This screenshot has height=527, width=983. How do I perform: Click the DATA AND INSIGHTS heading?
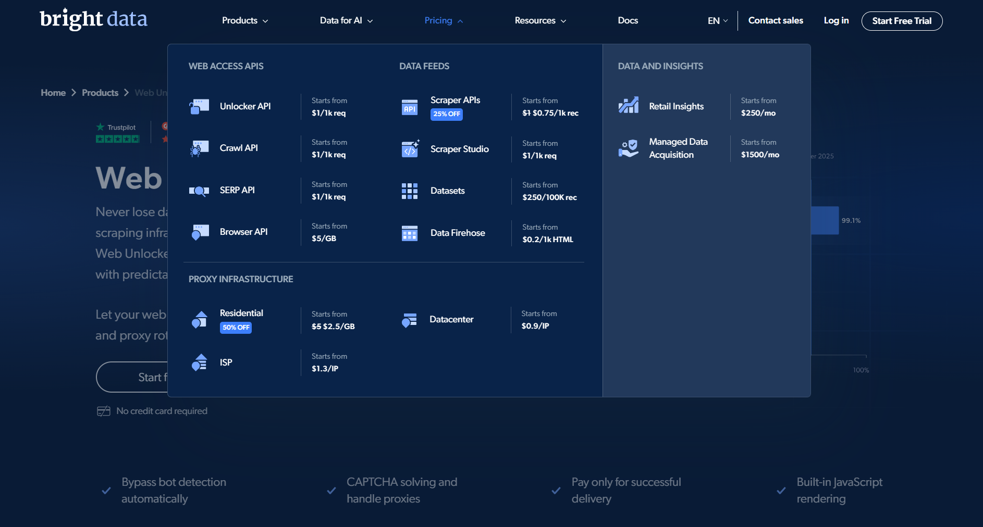click(x=660, y=66)
